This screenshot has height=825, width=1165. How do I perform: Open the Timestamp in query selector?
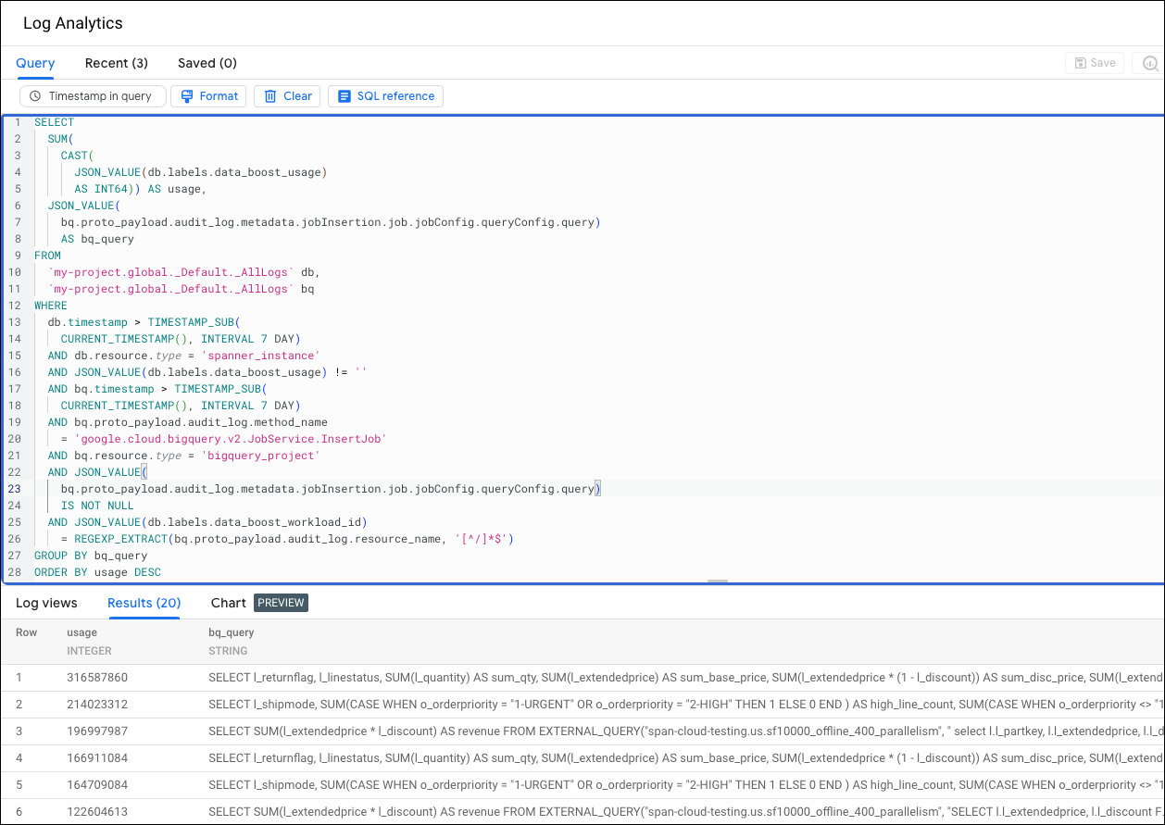(x=93, y=95)
